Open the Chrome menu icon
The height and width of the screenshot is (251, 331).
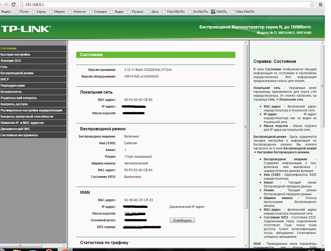(321, 4)
